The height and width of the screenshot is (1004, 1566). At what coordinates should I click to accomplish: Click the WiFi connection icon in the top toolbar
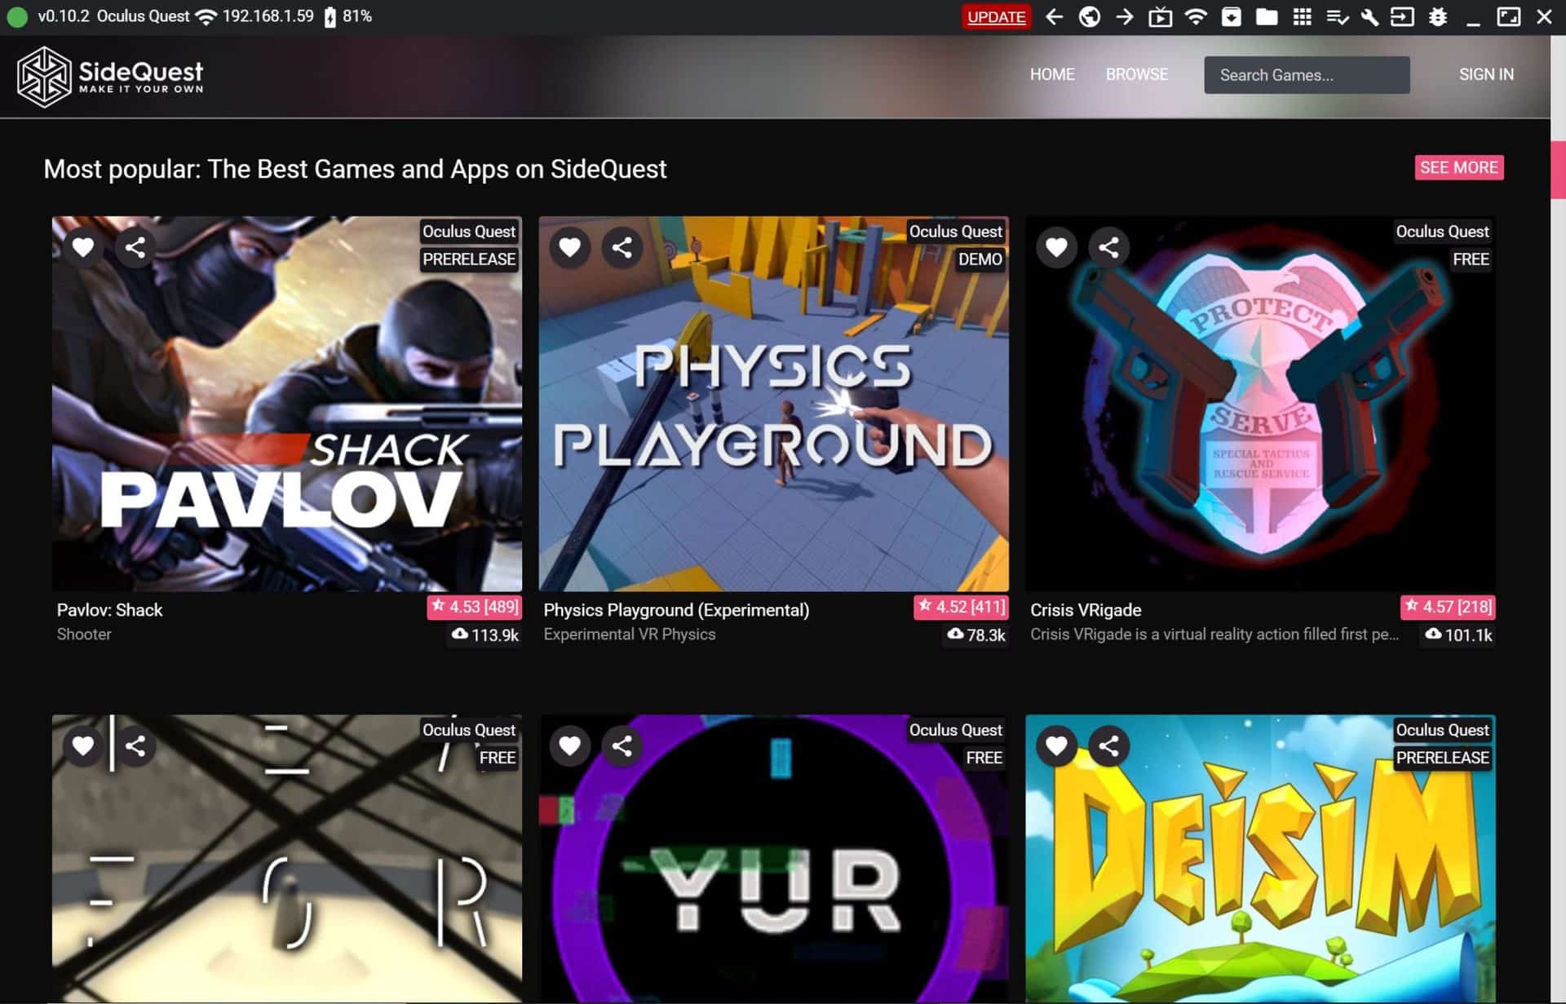coord(1197,16)
